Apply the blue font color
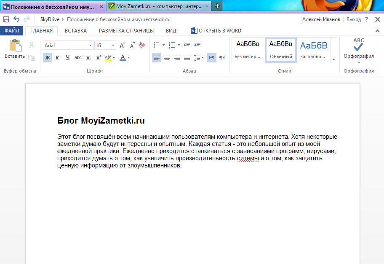384x264 pixels. [123, 58]
